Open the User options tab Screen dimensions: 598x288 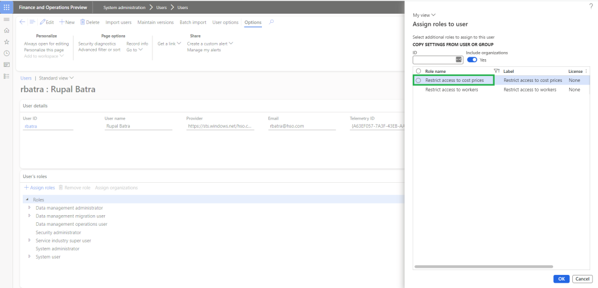pyautogui.click(x=225, y=22)
